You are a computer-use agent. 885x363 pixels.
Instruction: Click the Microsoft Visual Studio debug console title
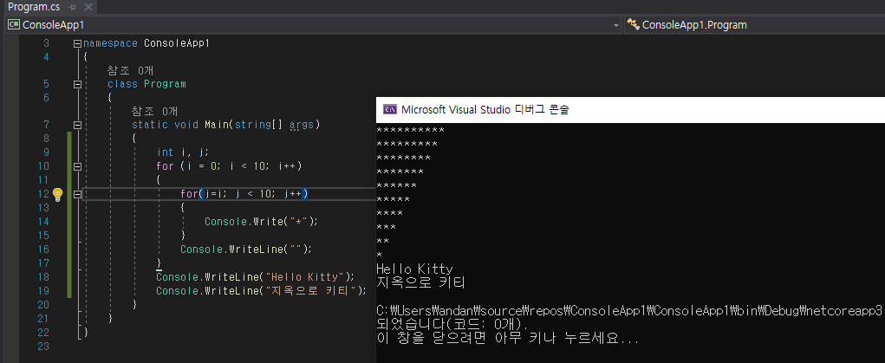point(485,109)
